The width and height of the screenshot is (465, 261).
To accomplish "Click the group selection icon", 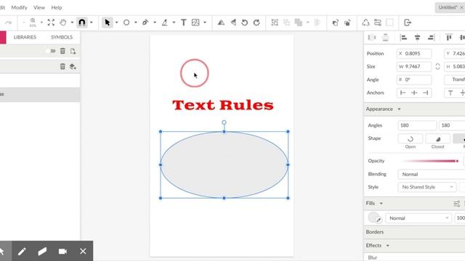I will 275,22.
